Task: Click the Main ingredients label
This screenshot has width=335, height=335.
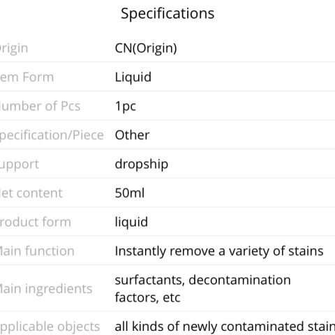Action: tap(46, 289)
